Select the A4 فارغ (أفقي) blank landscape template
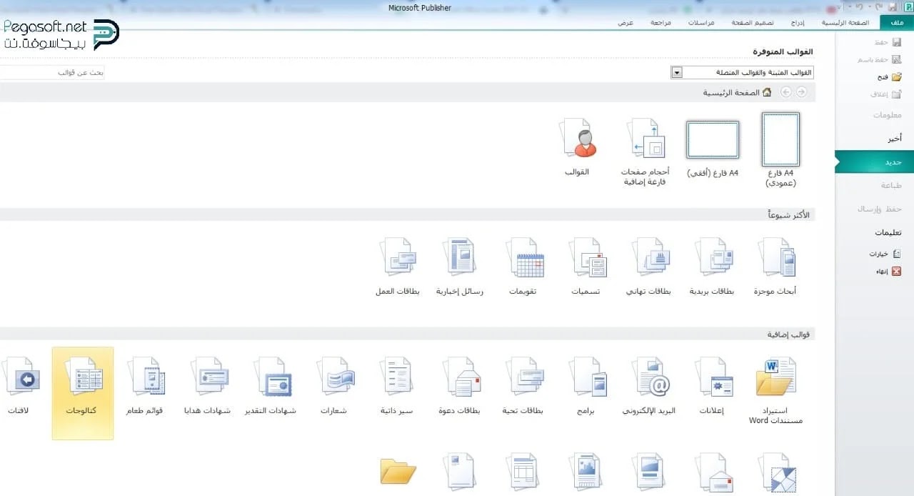This screenshot has width=914, height=496. (x=713, y=149)
